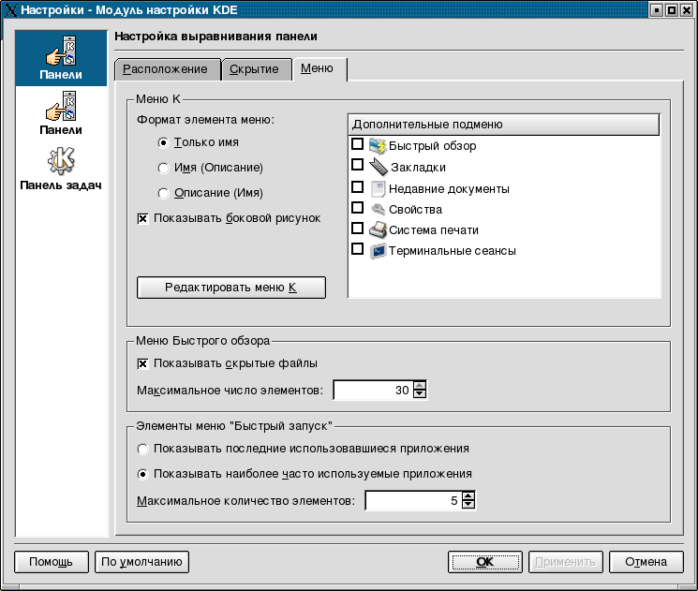The height and width of the screenshot is (591, 698).
Task: Click the Система печати printer icon
Action: pyautogui.click(x=378, y=229)
